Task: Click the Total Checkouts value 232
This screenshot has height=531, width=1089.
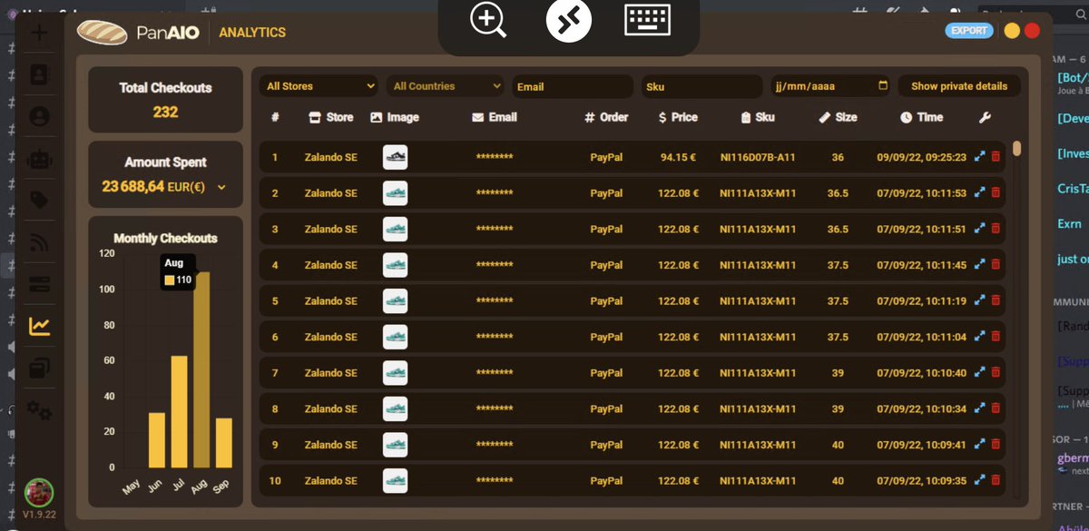Action: [x=165, y=112]
